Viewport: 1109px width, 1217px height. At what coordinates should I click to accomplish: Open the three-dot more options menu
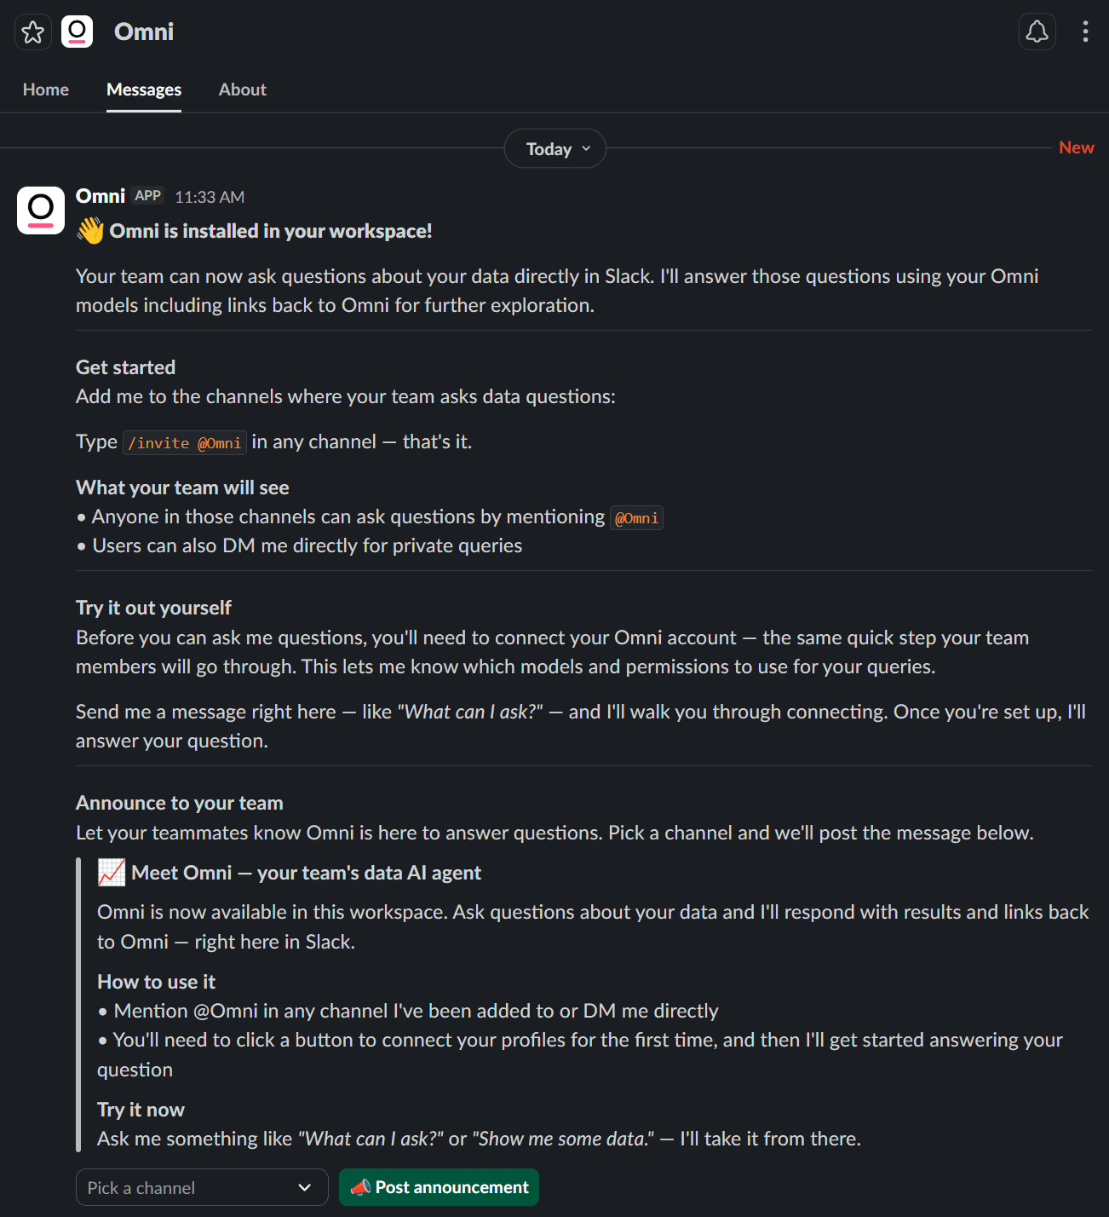(1085, 32)
